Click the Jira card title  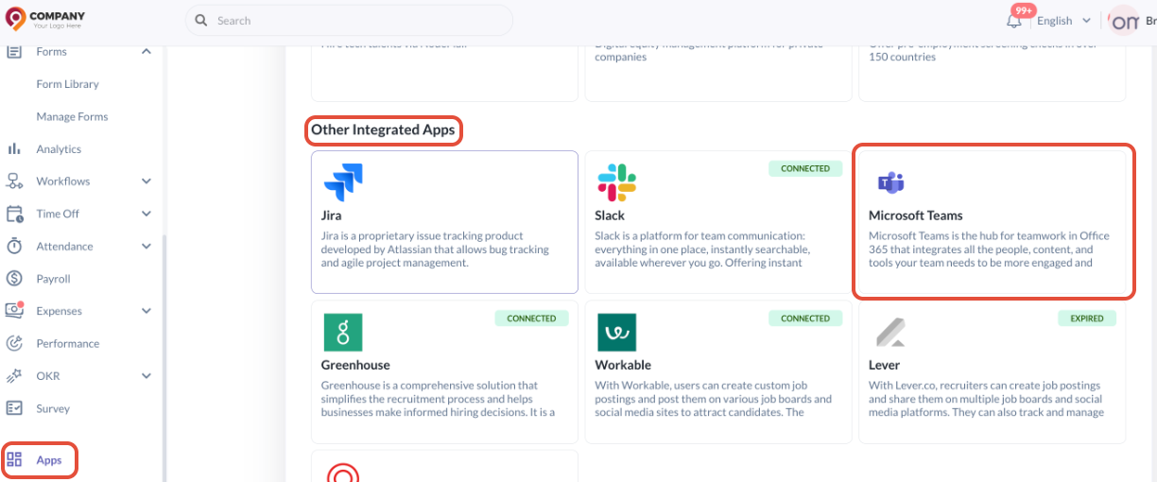click(x=331, y=215)
